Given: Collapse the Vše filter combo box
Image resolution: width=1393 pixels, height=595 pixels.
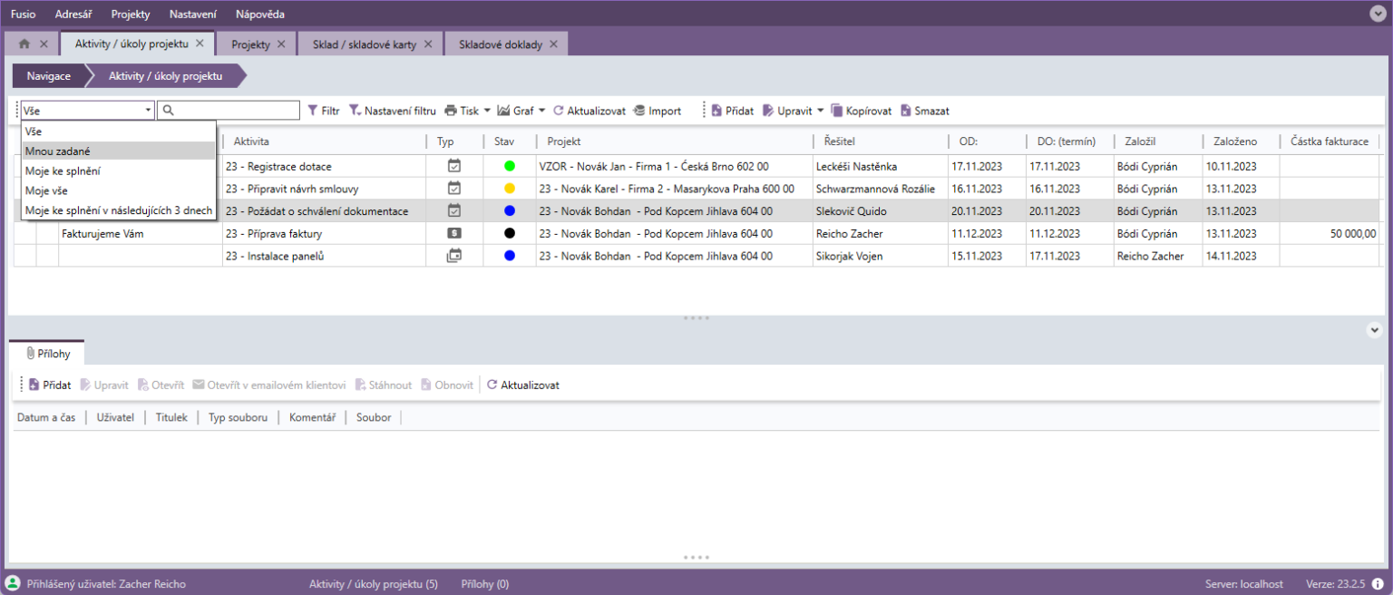Looking at the screenshot, I should pyautogui.click(x=149, y=111).
